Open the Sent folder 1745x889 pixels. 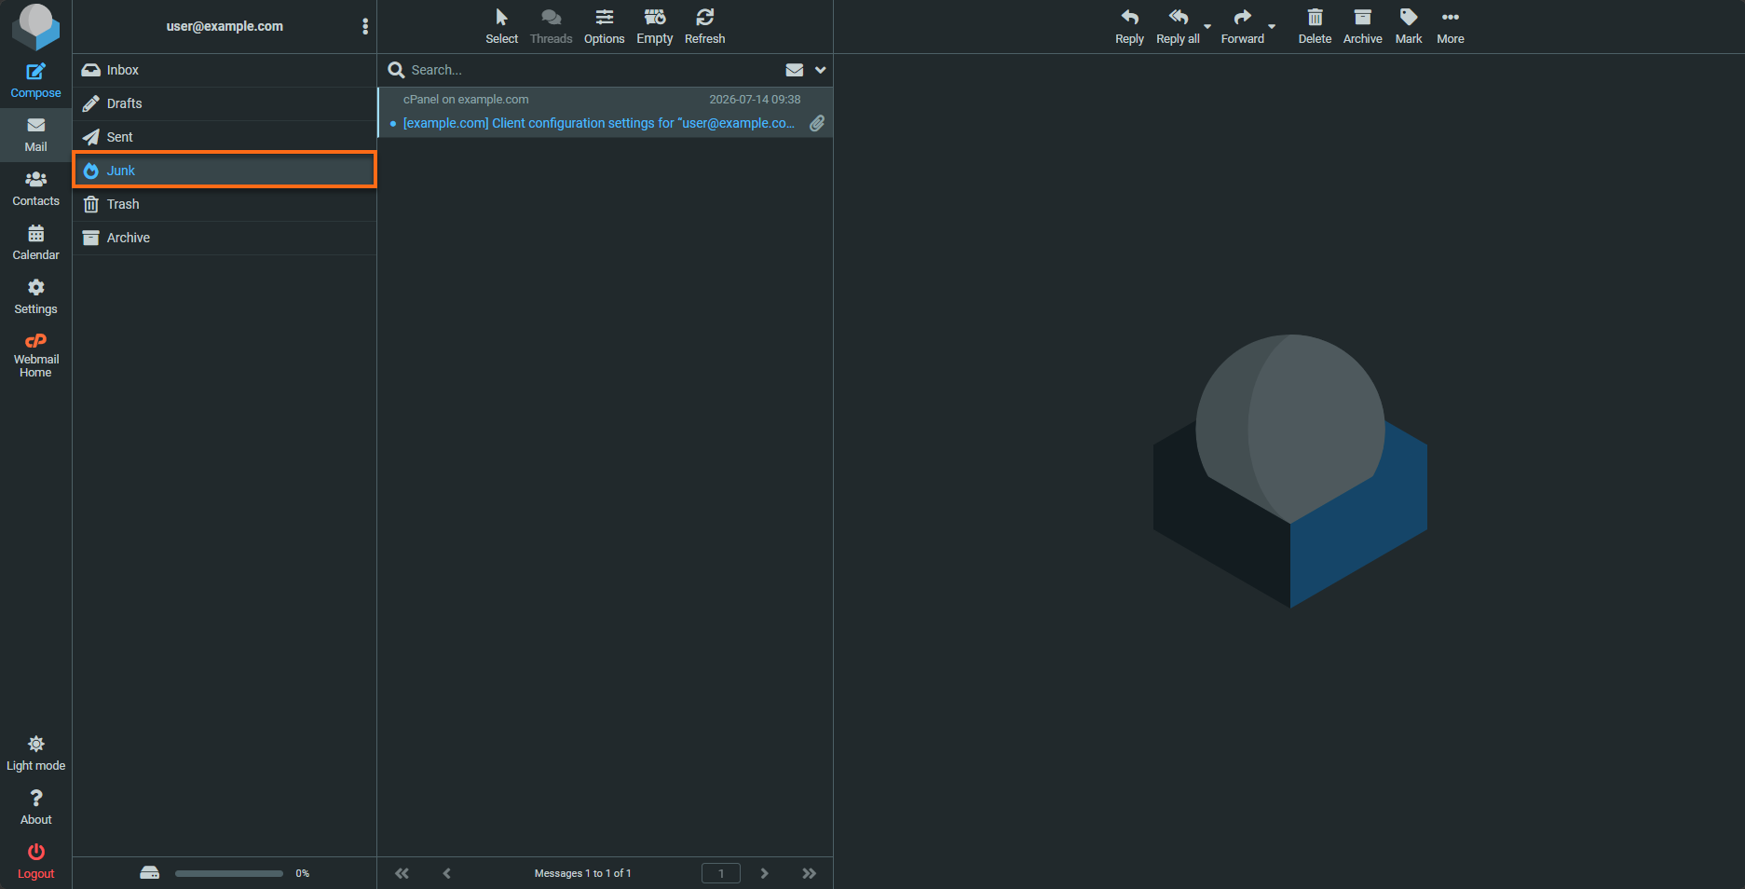[225, 137]
